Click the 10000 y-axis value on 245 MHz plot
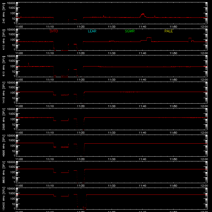Screen dimensions: 212x212 11,3
